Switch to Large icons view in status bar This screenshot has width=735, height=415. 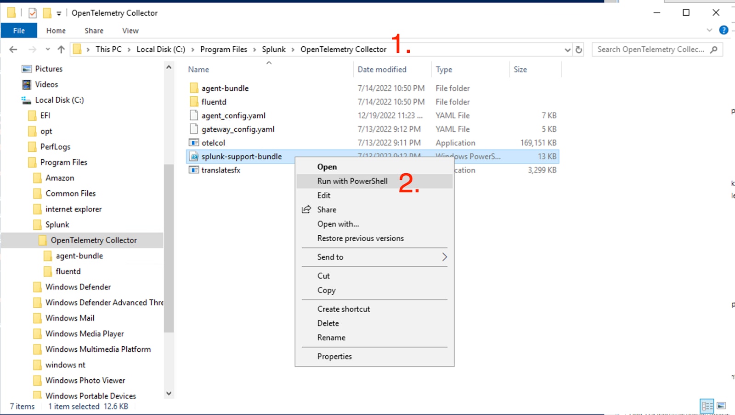(x=721, y=406)
